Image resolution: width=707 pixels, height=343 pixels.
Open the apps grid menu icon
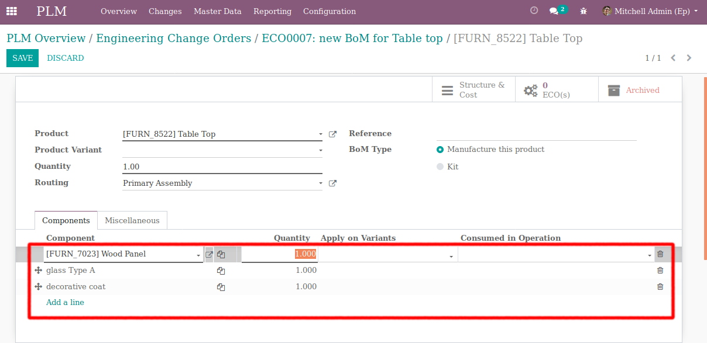point(12,11)
